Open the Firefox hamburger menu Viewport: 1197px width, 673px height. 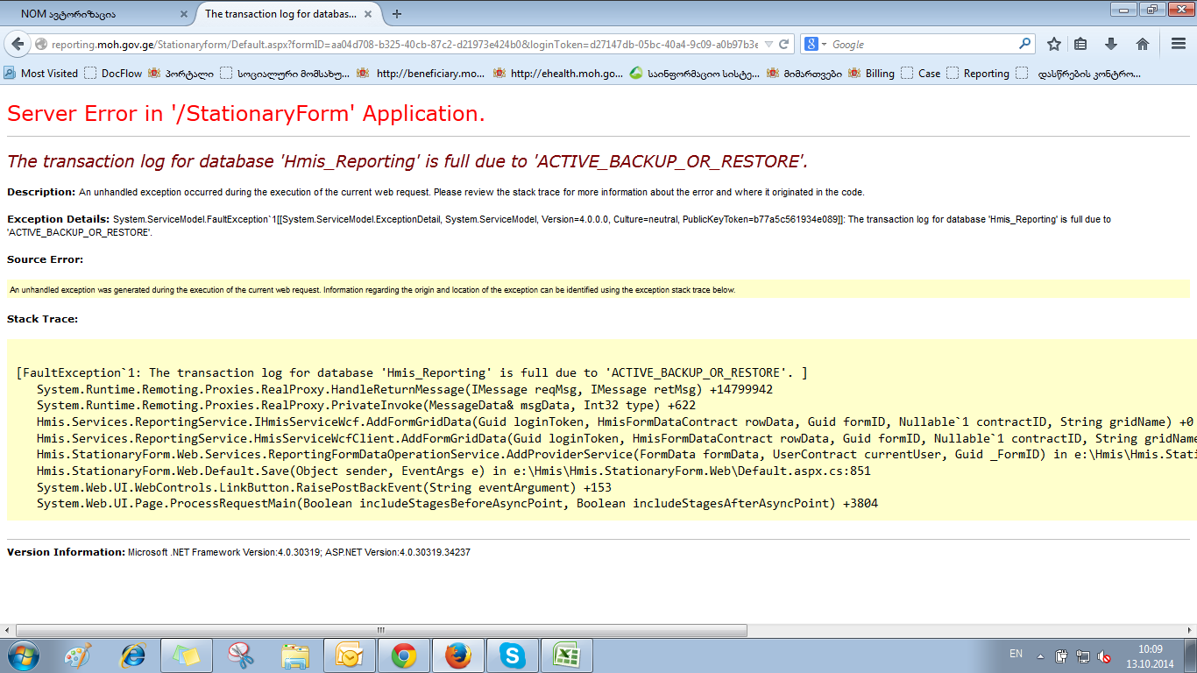click(1179, 44)
